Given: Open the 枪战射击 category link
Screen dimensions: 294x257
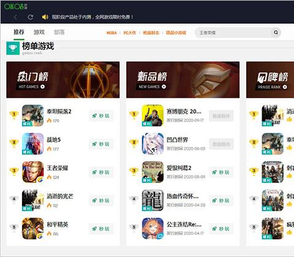Looking at the screenshot, I should pyautogui.click(x=151, y=32).
